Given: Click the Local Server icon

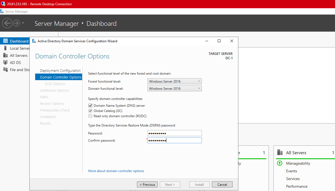Looking at the screenshot, I should click(x=5, y=48).
